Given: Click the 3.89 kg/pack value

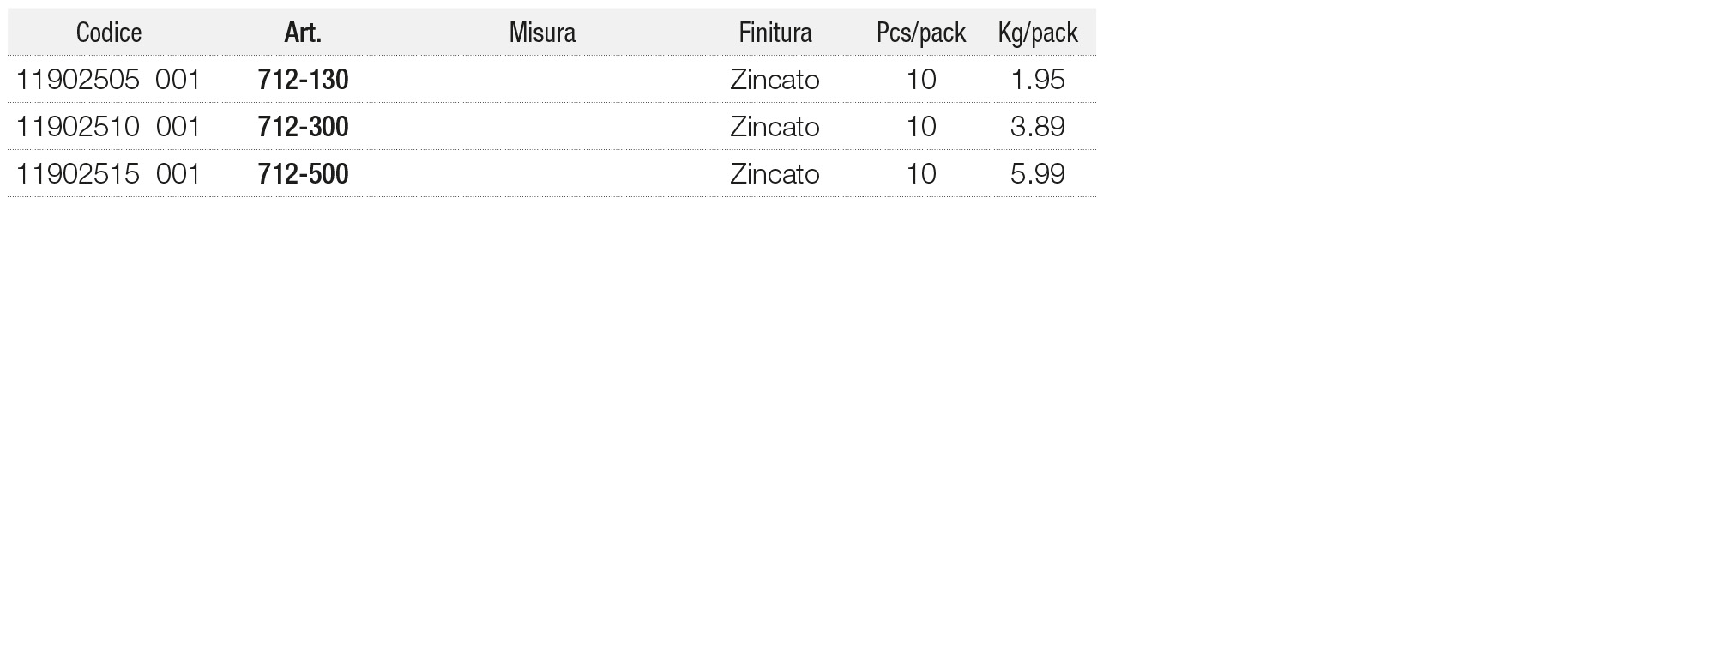Looking at the screenshot, I should (x=1037, y=127).
